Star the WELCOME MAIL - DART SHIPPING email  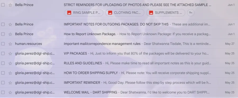point(10,92)
